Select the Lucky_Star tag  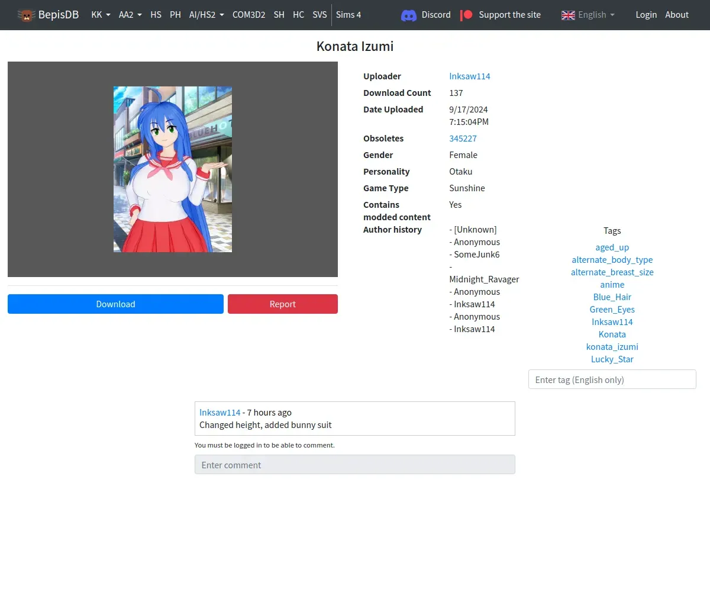point(612,359)
